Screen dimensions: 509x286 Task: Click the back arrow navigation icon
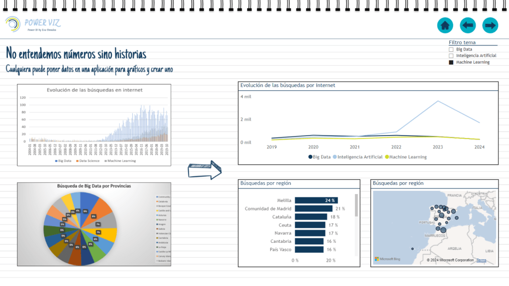click(x=468, y=25)
